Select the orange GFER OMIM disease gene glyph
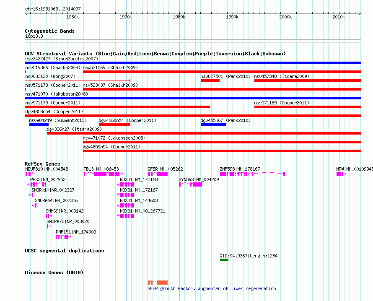Image resolution: width=373 pixels, height=301 pixels. 158,283
